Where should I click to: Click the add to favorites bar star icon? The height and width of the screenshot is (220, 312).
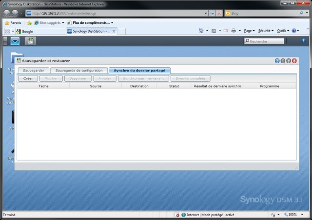click(29, 23)
